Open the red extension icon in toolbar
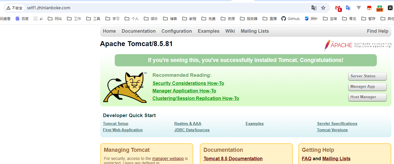The width and height of the screenshot is (394, 164). (x=369, y=8)
